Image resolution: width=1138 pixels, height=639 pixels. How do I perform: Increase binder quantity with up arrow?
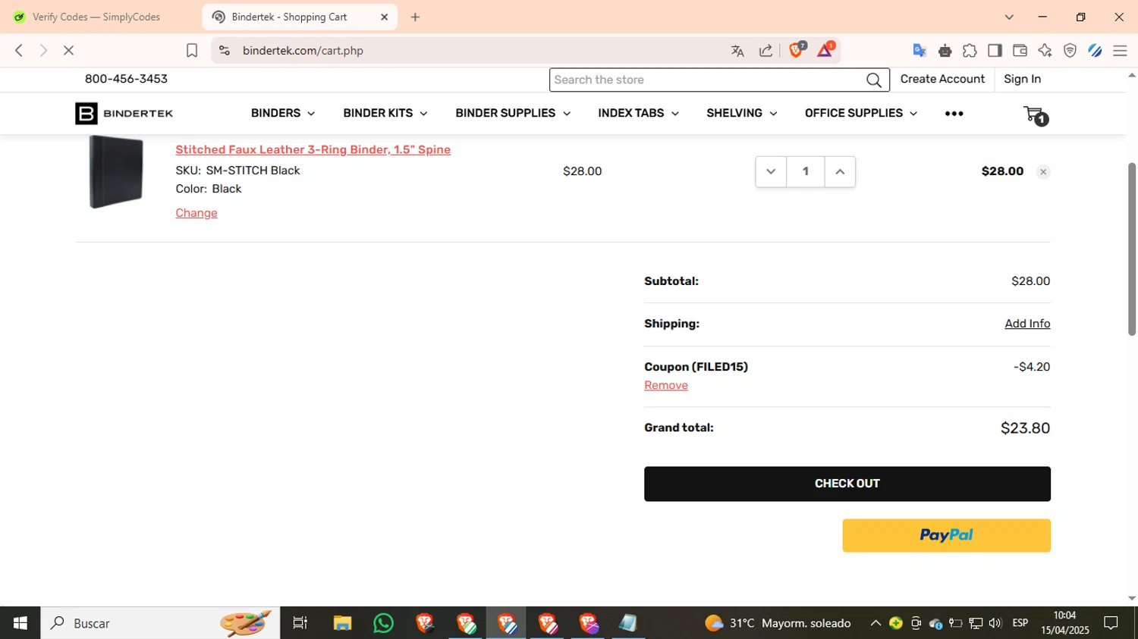[840, 172]
